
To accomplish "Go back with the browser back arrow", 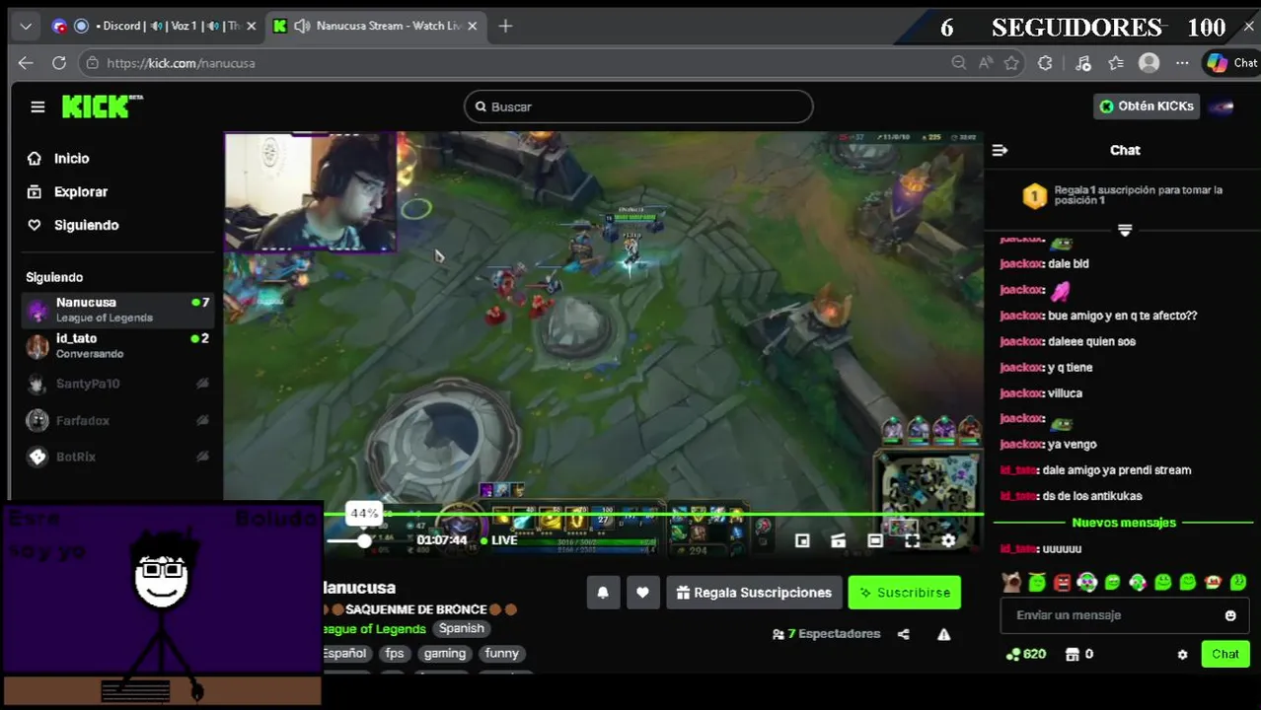I will 26,63.
